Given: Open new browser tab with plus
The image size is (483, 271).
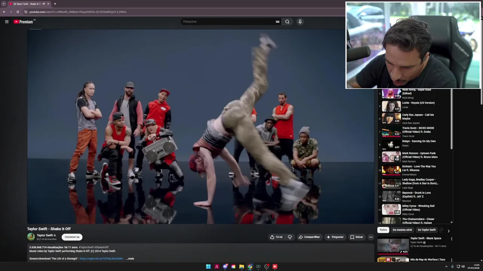Looking at the screenshot, I should coord(55,4).
